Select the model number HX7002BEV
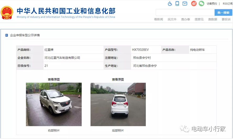 point(140,50)
